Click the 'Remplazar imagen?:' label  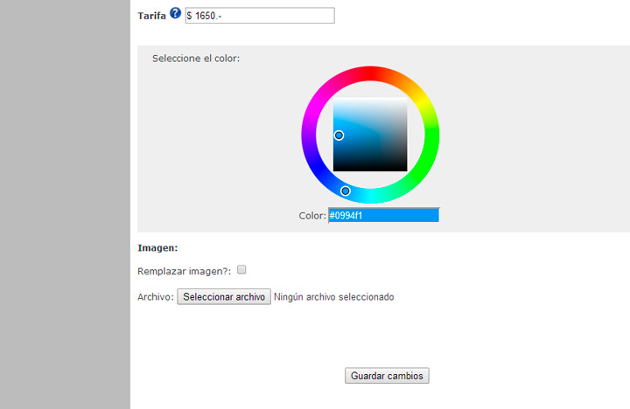tap(185, 271)
